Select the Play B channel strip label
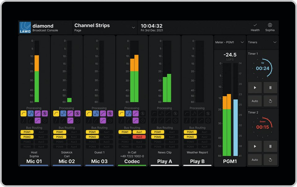 click(x=197, y=161)
